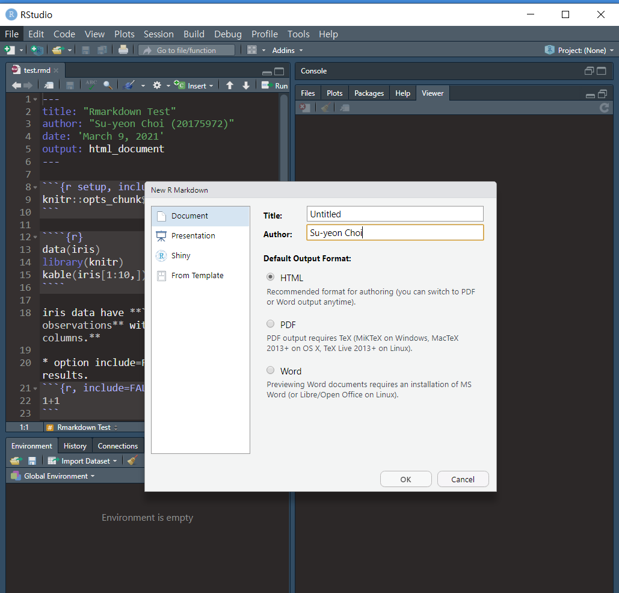Click the Print icon in main toolbar

(123, 50)
